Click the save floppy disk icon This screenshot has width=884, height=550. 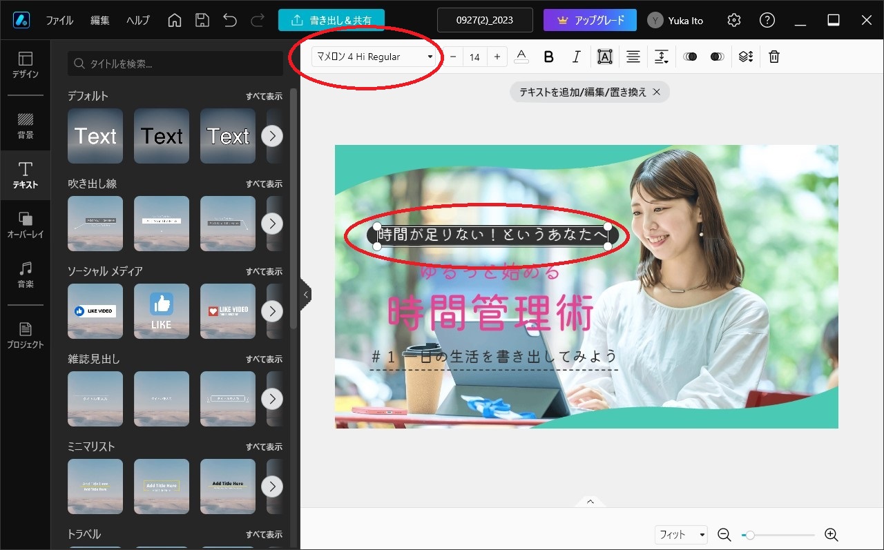pos(202,20)
